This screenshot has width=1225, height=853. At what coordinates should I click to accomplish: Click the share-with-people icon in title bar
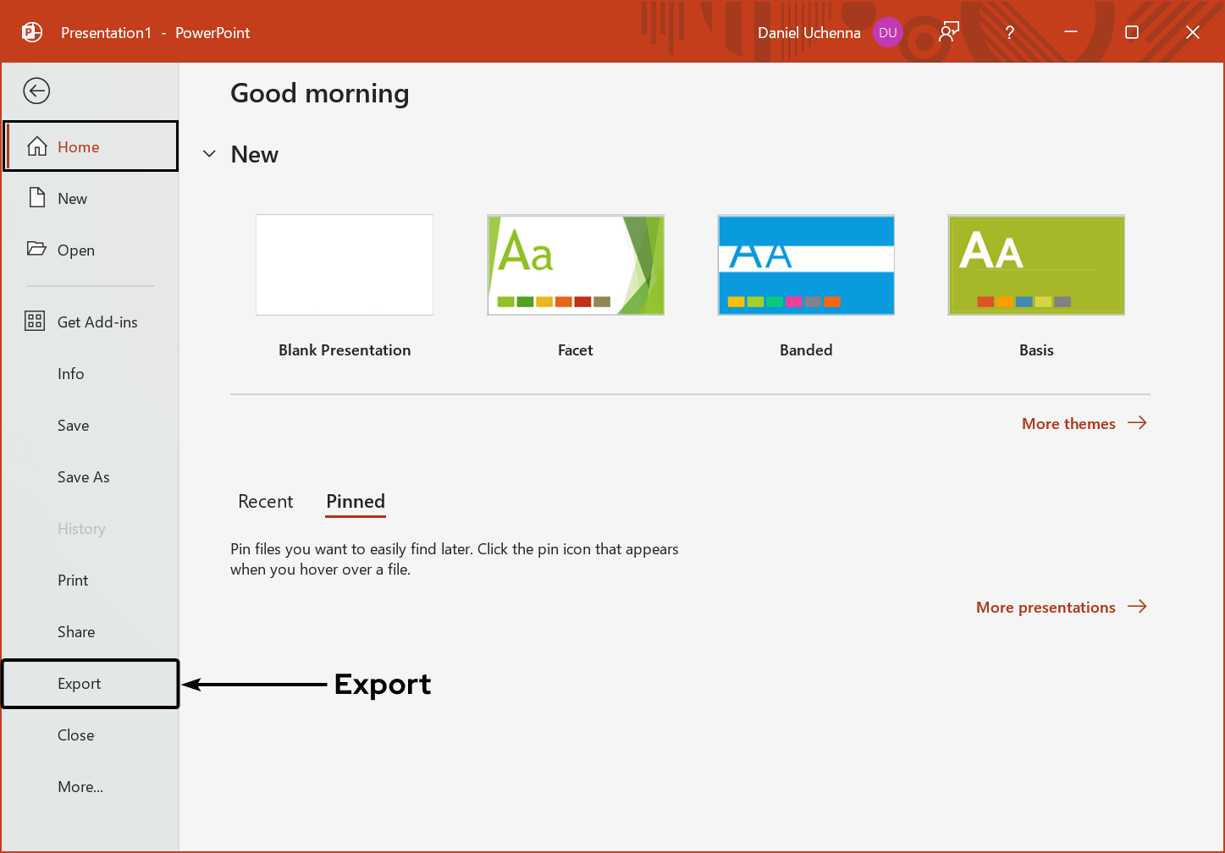tap(948, 32)
